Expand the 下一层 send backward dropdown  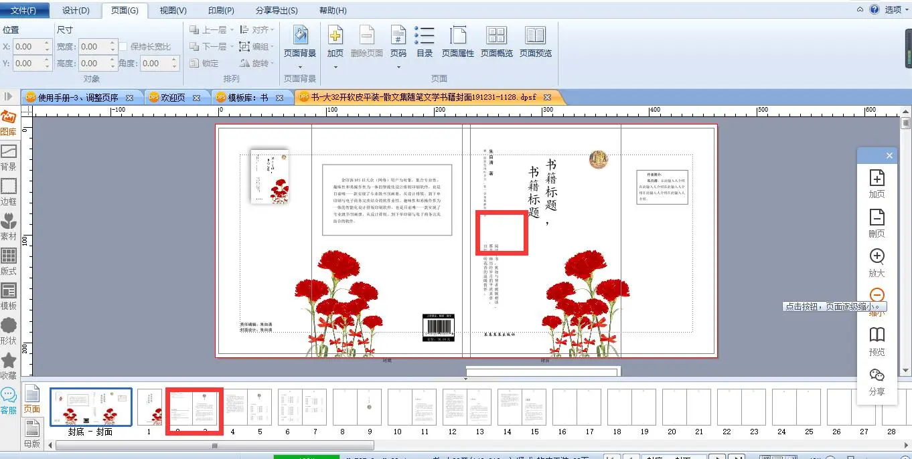pyautogui.click(x=232, y=47)
